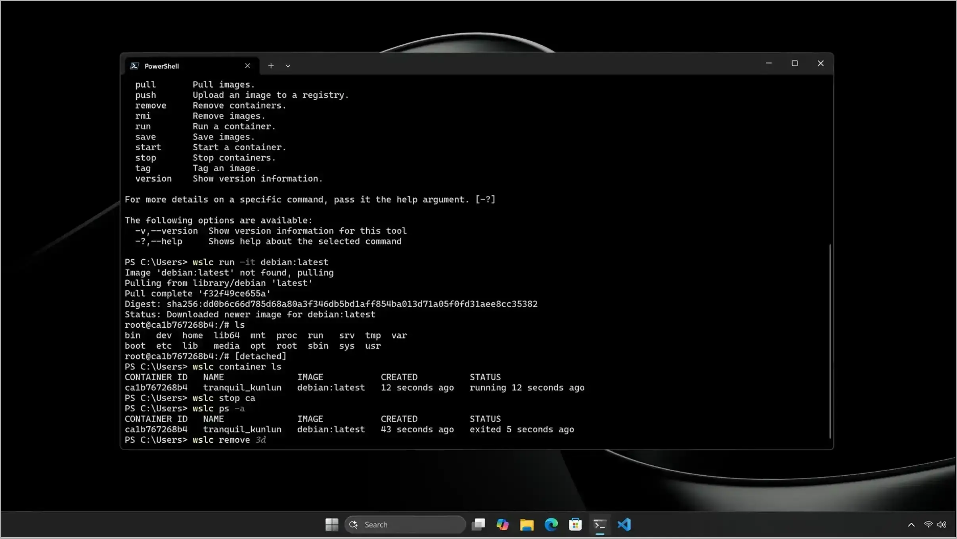Click the '-?,--help' option line
The image size is (957, 539).
tap(268, 241)
